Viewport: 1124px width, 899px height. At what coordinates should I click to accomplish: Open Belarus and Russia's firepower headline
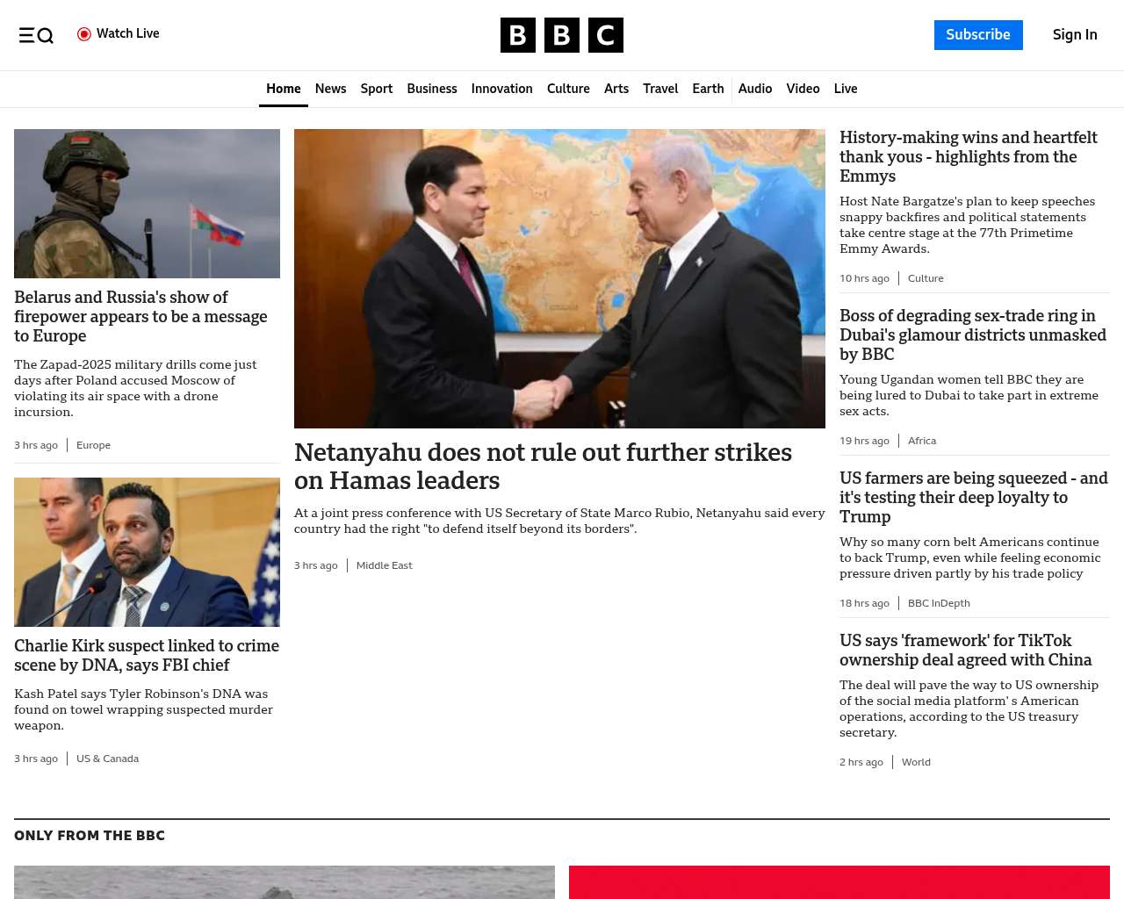[x=140, y=316]
